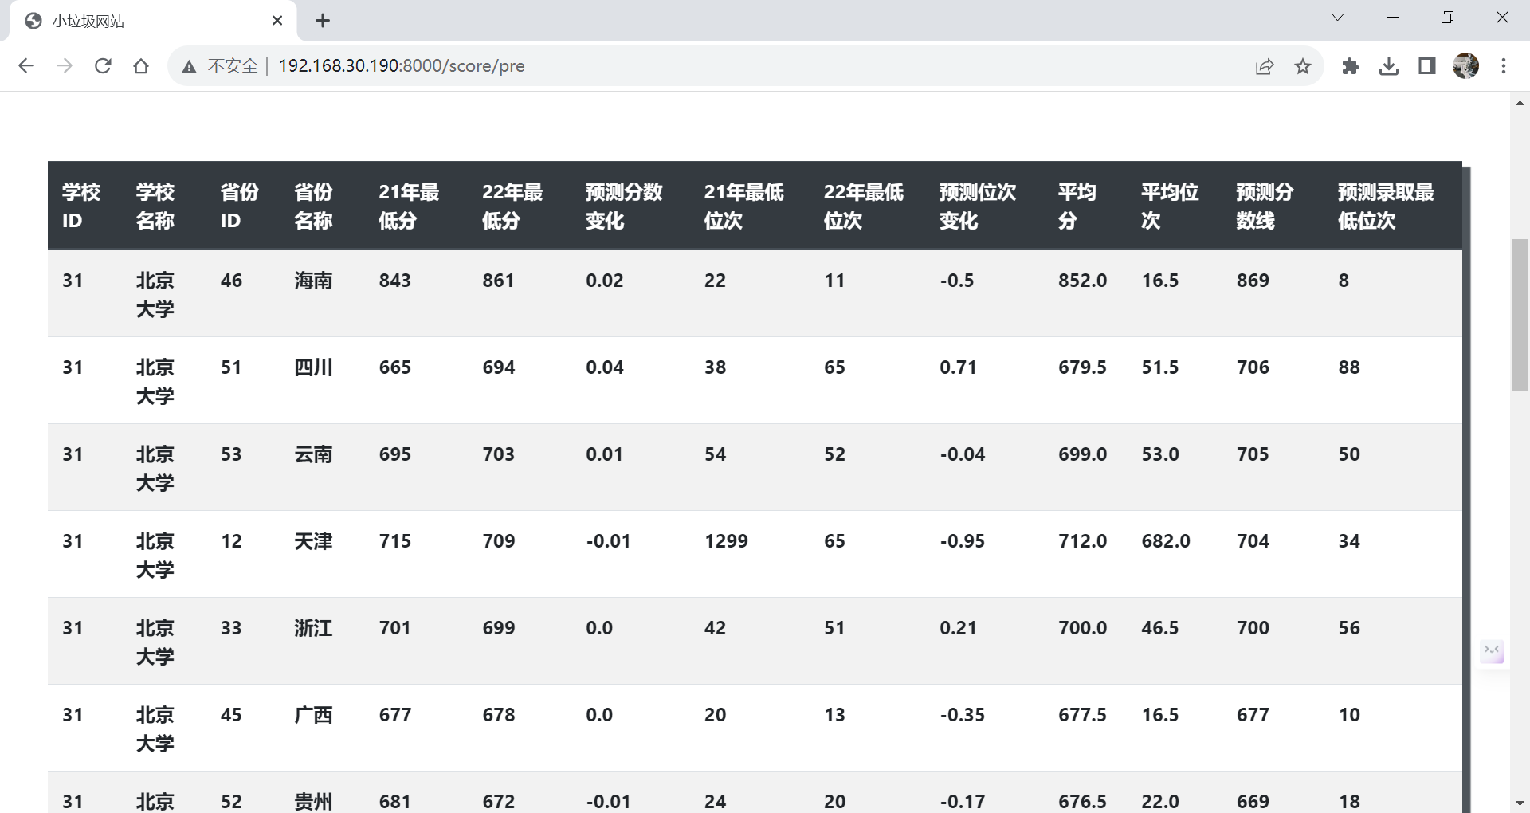
Task: Click the 843 score cell
Action: coord(395,281)
